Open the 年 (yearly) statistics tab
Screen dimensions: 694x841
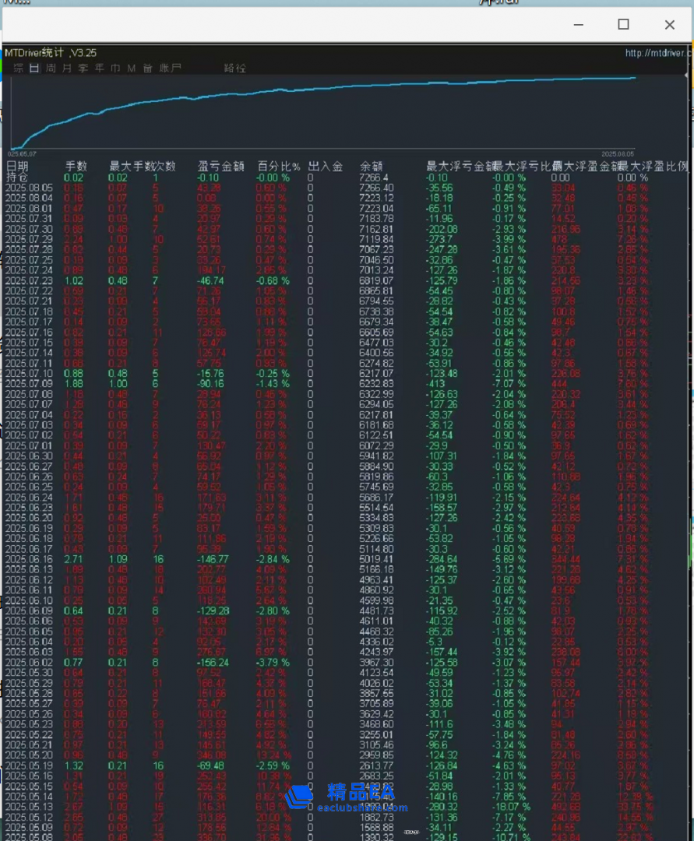click(x=99, y=69)
